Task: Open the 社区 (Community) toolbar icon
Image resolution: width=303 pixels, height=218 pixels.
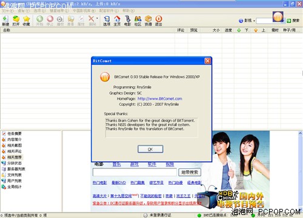Action: tap(138, 21)
